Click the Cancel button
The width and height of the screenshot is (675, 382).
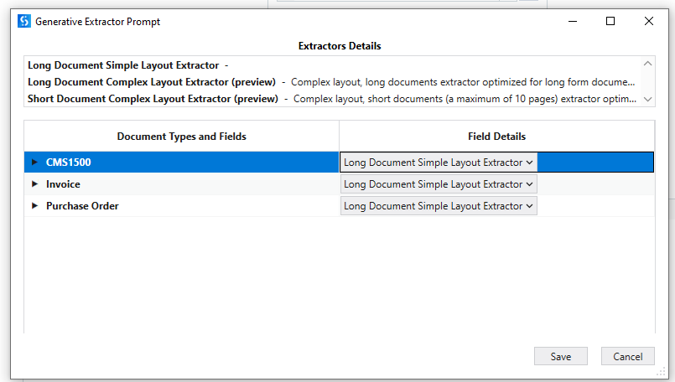click(628, 356)
